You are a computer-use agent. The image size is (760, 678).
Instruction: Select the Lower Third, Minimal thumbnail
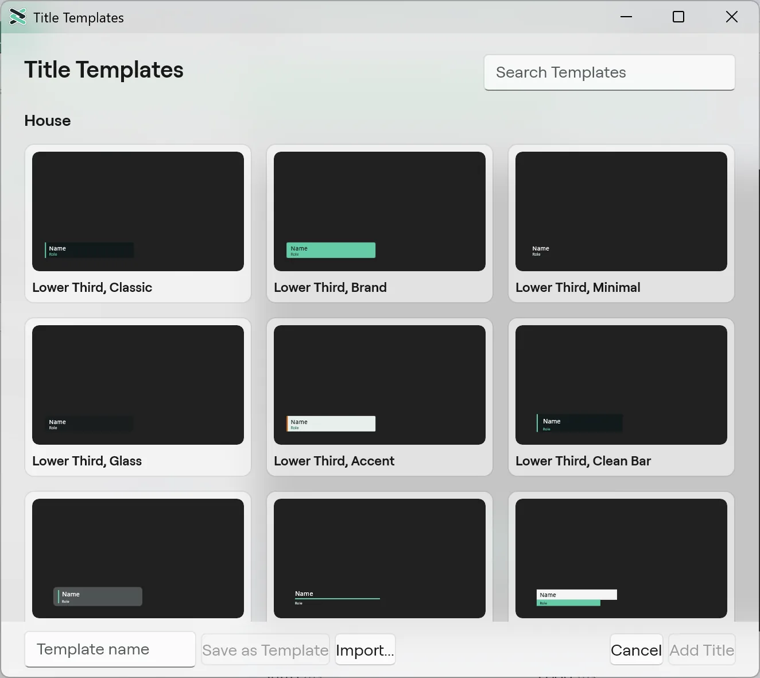click(621, 211)
